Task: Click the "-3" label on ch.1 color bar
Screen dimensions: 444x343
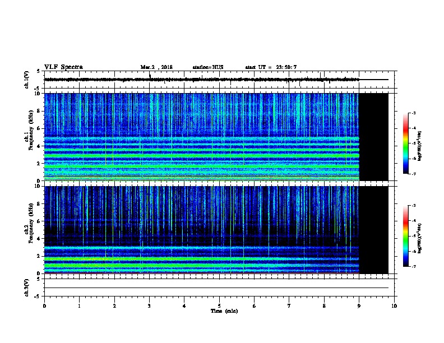Action: click(x=414, y=113)
